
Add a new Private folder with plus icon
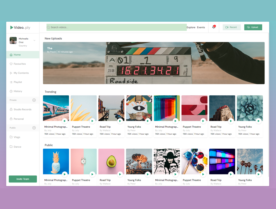coord(34,100)
